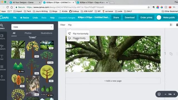Zoom in with the plus button
The height and width of the screenshot is (100, 178).
[174, 94]
